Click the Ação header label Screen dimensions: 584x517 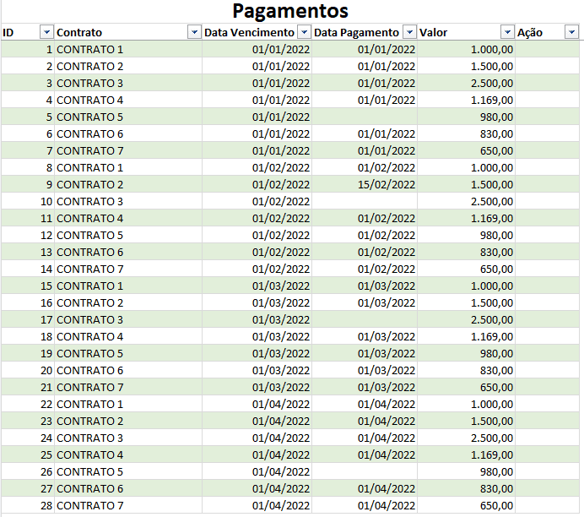click(x=530, y=33)
